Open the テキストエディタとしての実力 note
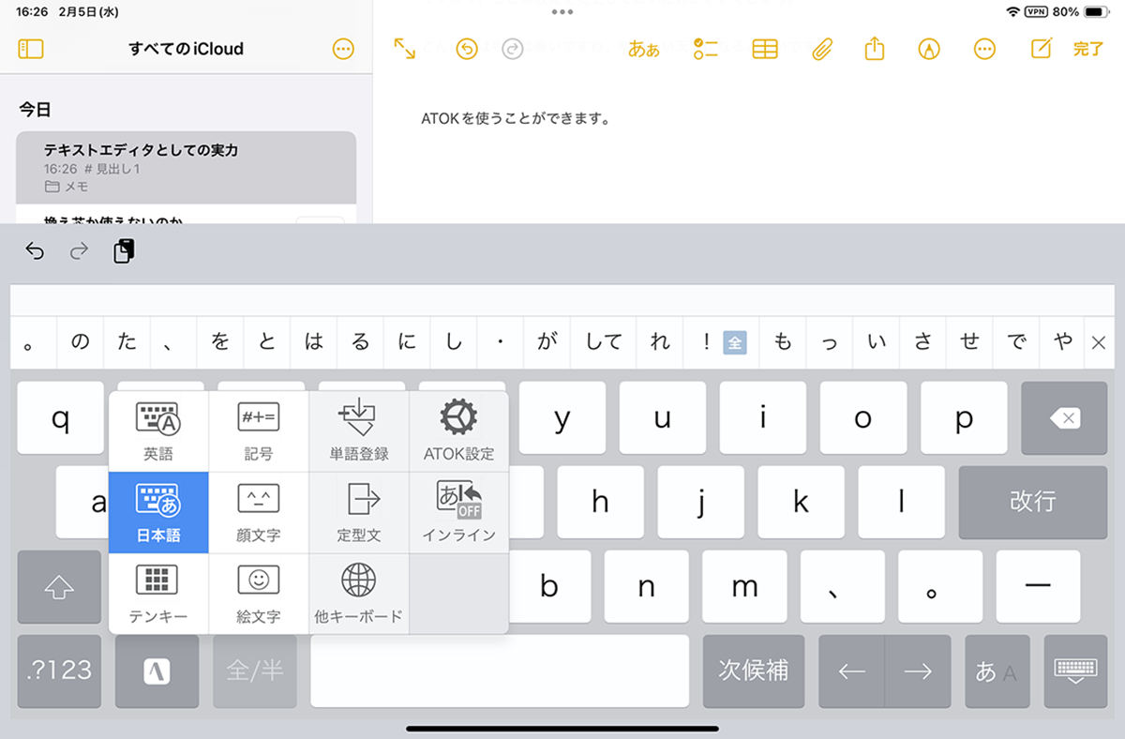This screenshot has height=739, width=1125. 186,168
